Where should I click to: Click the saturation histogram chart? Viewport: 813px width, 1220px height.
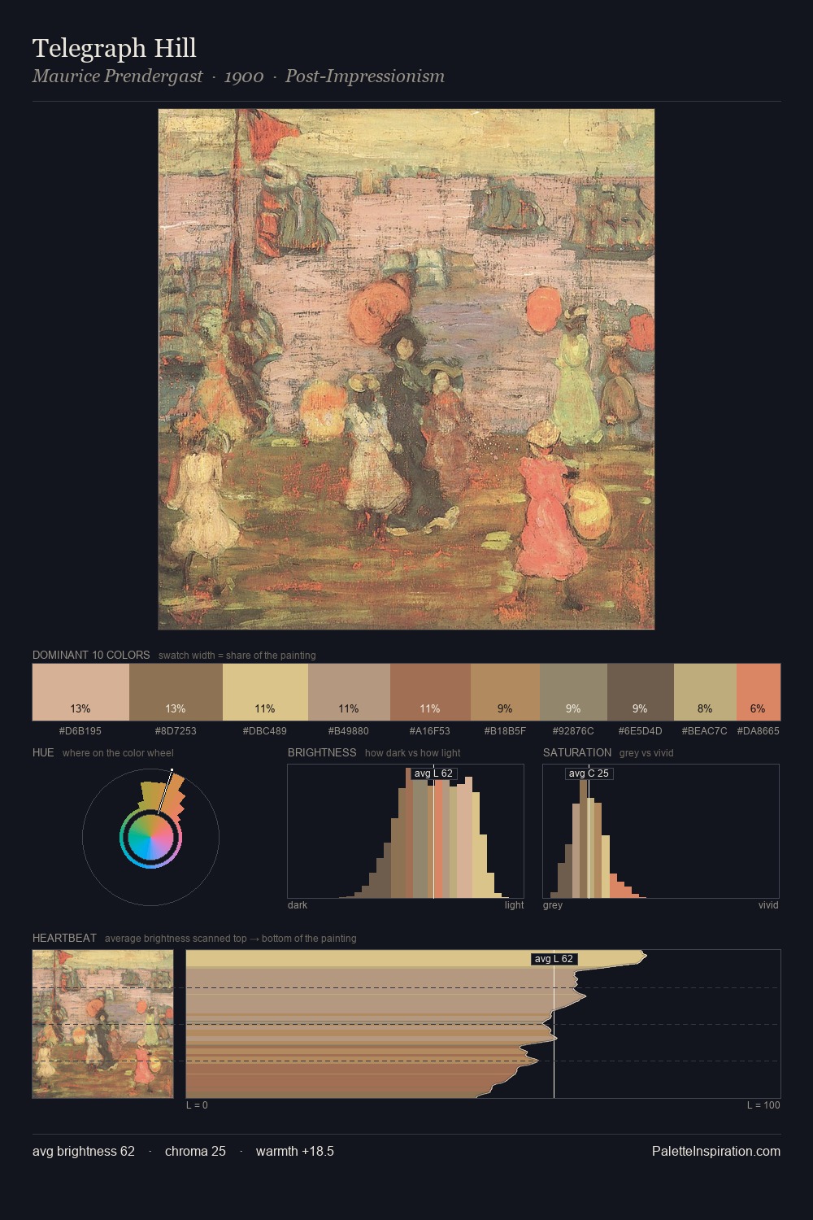pos(661,831)
